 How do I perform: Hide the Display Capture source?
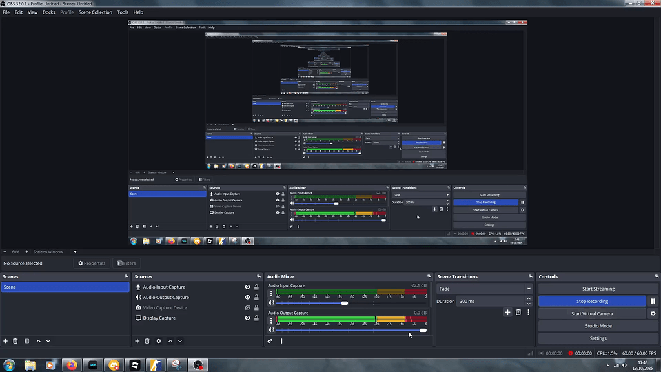pyautogui.click(x=247, y=318)
